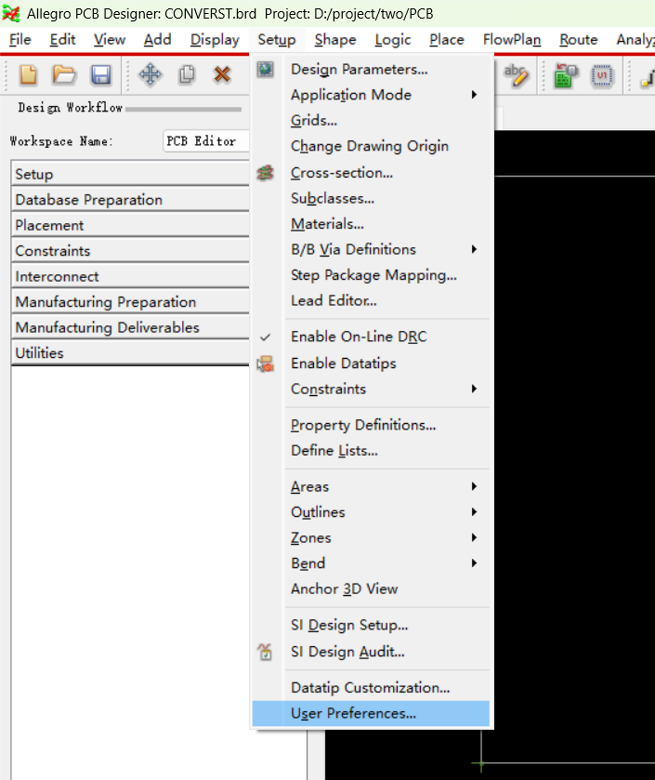Expand the Database Preparation workflow section
Image resolution: width=655 pixels, height=780 pixels.
tap(130, 200)
